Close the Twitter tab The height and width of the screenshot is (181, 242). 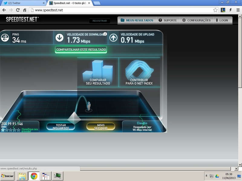pos(44,3)
